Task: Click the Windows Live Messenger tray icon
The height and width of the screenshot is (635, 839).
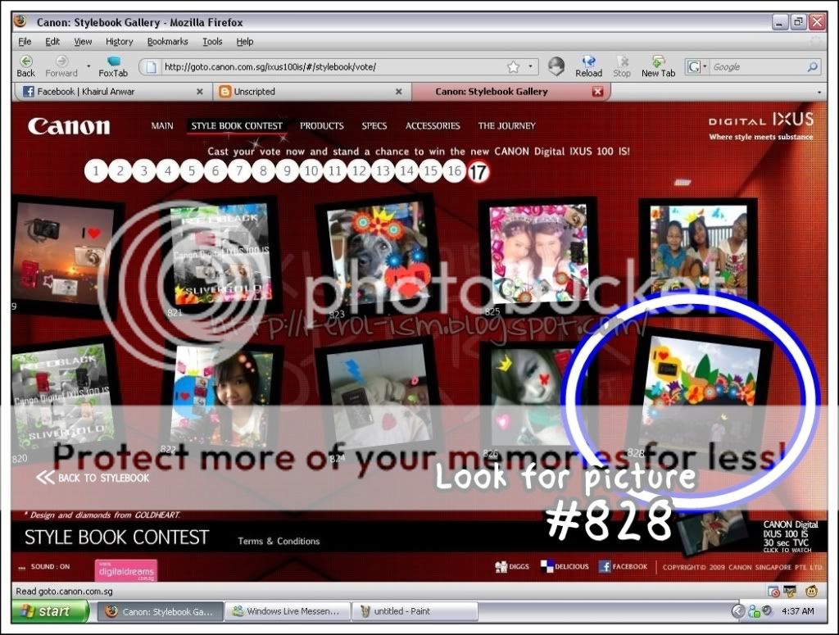Action: 754,611
